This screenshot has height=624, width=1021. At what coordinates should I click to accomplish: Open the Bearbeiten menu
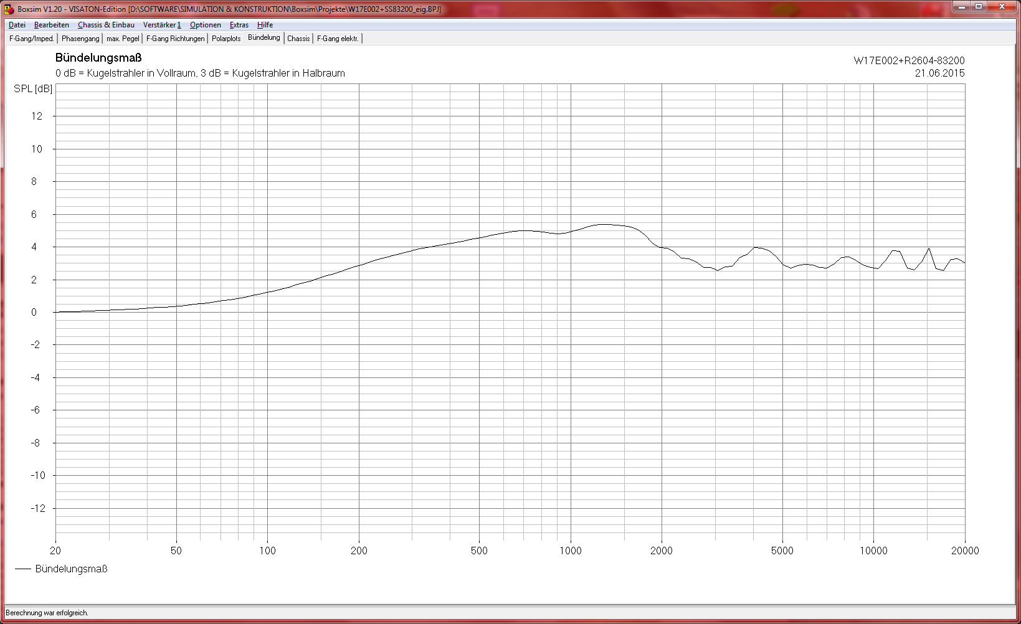click(51, 25)
